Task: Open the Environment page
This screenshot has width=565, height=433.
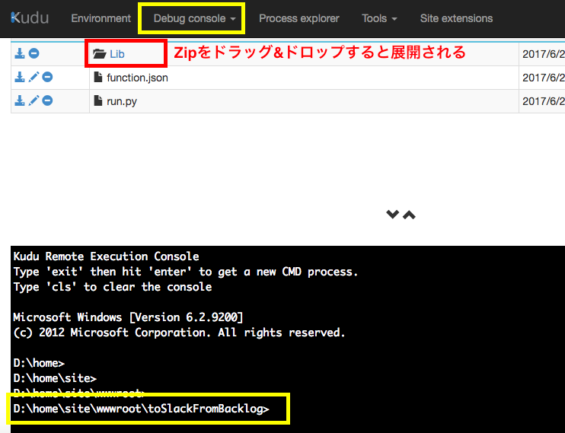Action: pos(101,18)
